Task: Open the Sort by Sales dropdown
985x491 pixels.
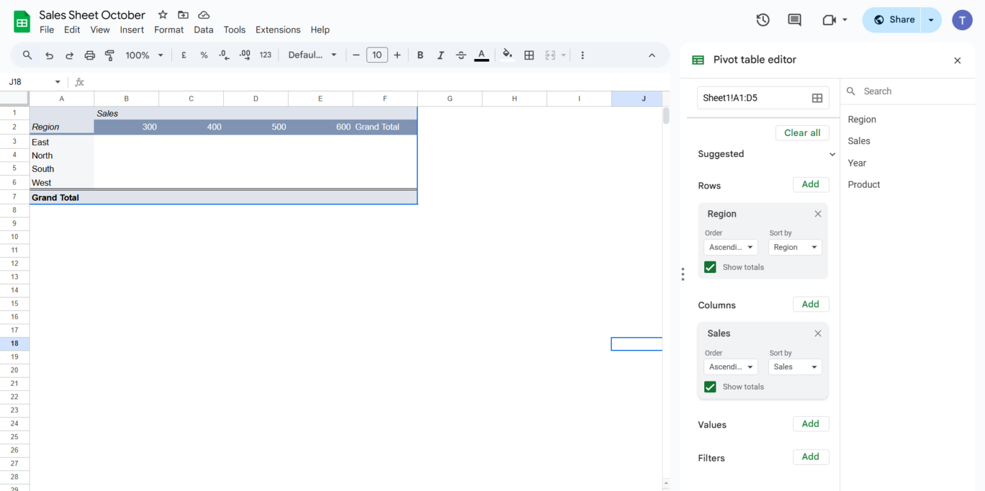Action: [795, 367]
